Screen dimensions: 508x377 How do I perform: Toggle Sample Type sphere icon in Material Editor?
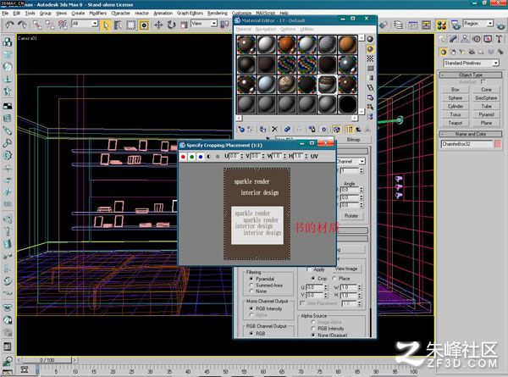(x=370, y=39)
